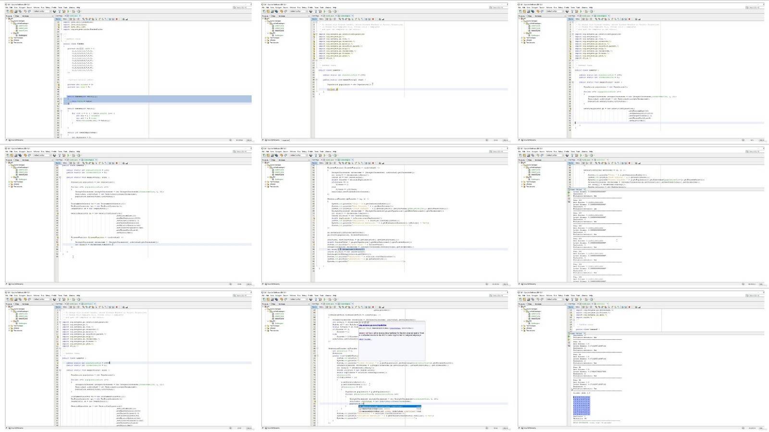Click Build Project hammer in highlighted-code-selection window
The width and height of the screenshot is (769, 432).
(60, 11)
